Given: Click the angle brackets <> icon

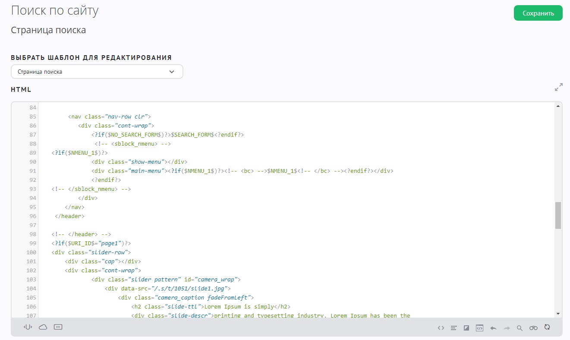Looking at the screenshot, I should click(x=441, y=328).
